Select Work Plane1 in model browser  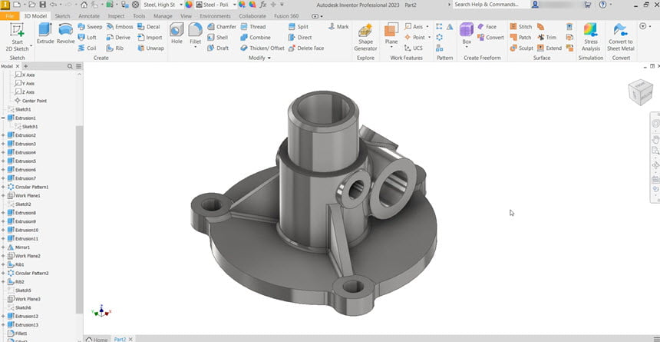[x=24, y=196]
